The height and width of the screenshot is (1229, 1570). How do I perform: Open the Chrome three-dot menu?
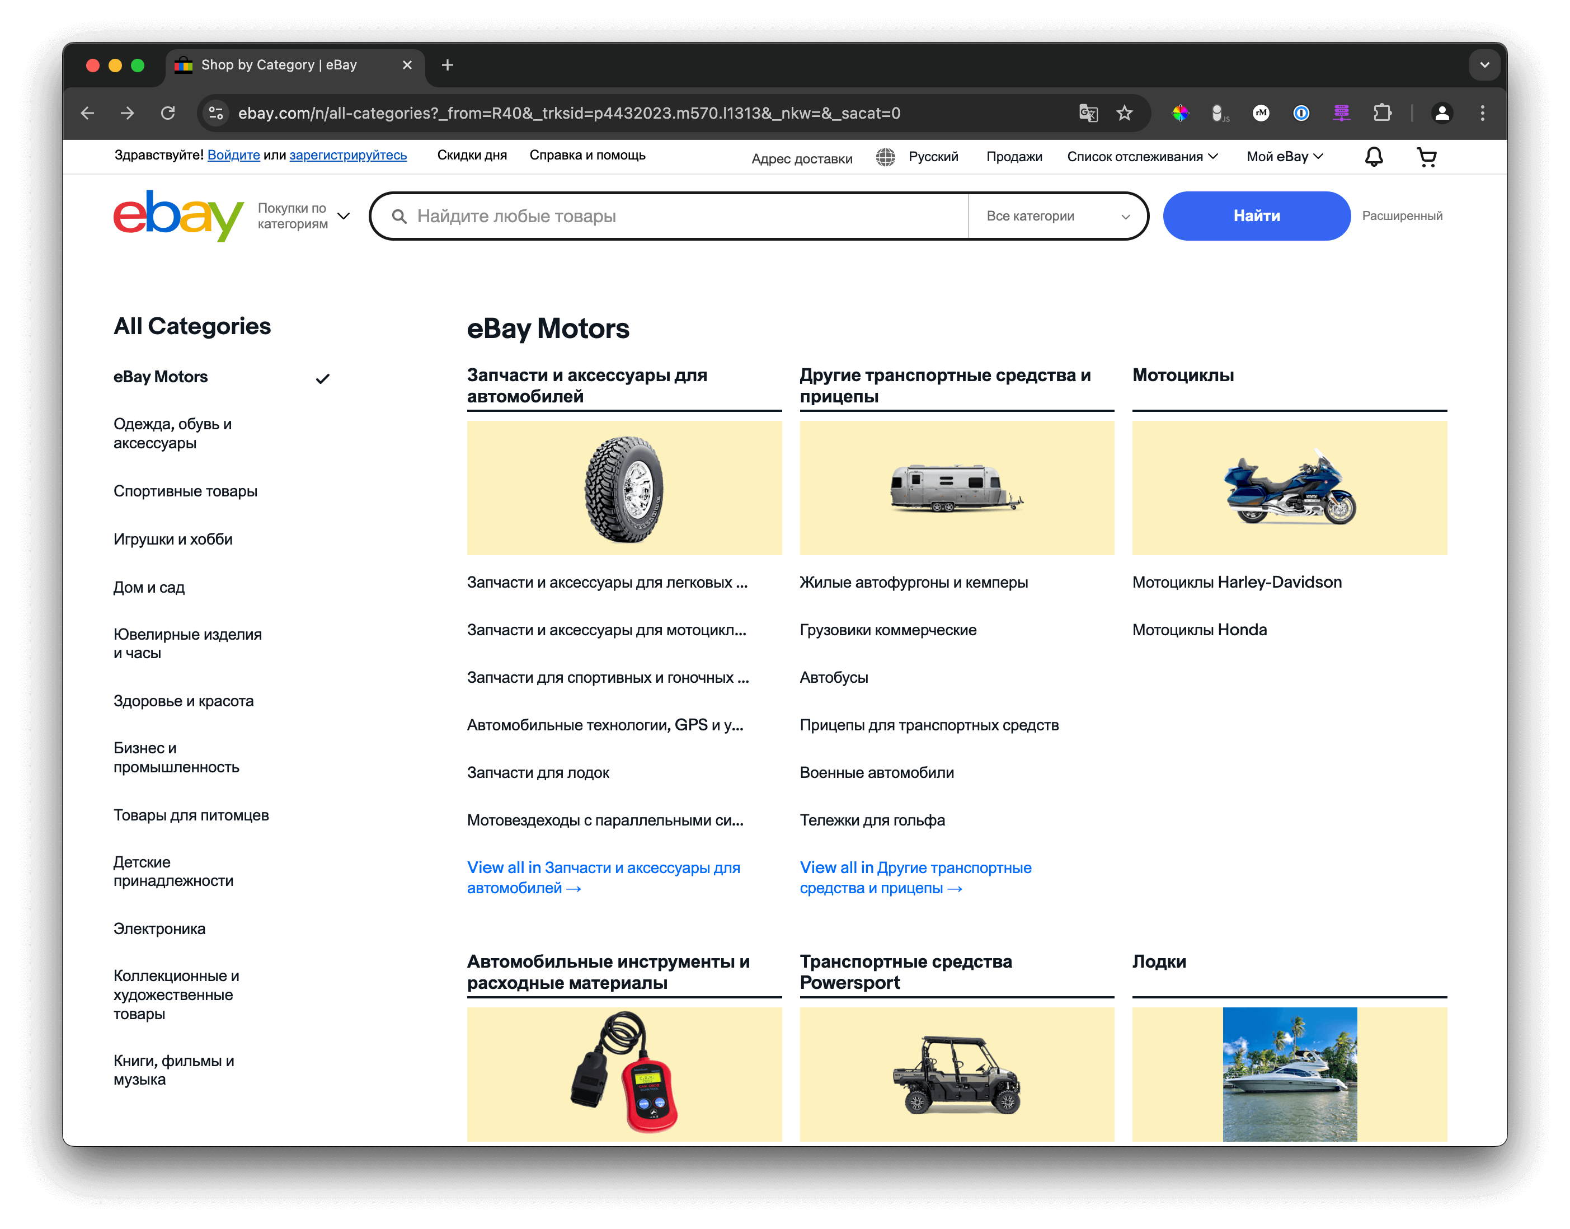click(x=1482, y=113)
